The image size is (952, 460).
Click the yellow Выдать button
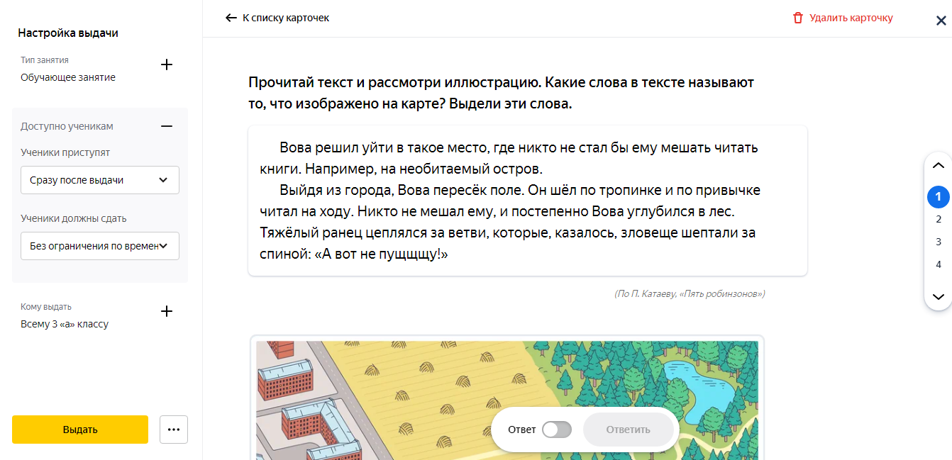(x=80, y=430)
